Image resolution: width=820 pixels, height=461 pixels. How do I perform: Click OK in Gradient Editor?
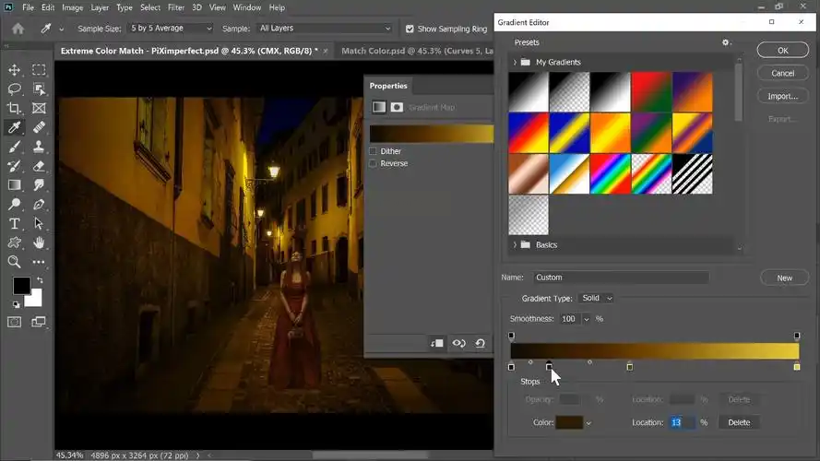tap(782, 51)
